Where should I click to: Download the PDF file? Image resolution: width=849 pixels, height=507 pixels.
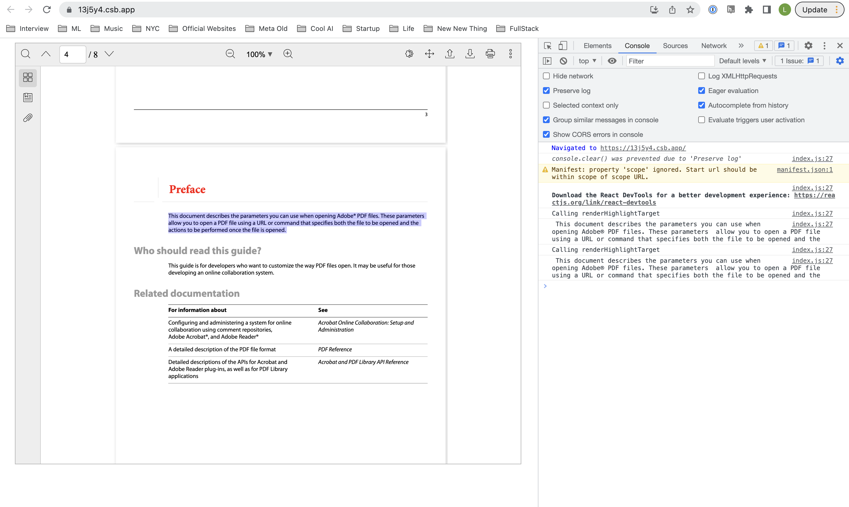click(x=470, y=54)
